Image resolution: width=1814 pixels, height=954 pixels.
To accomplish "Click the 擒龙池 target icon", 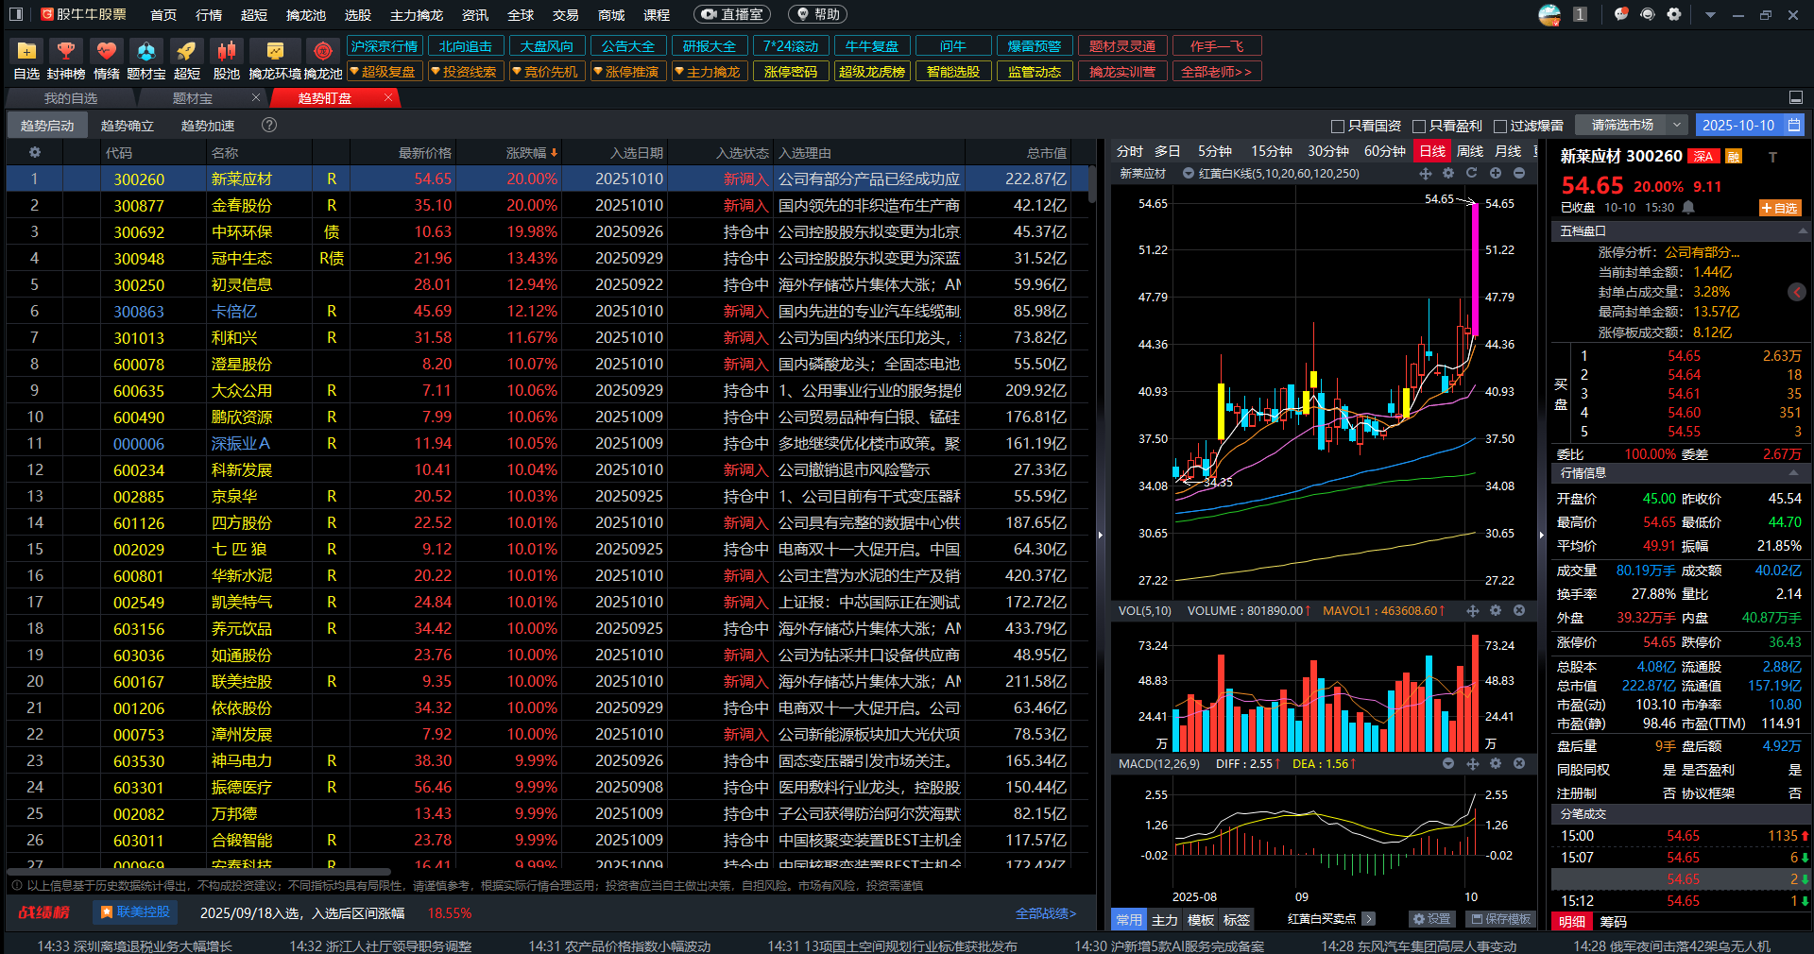I will 322,52.
